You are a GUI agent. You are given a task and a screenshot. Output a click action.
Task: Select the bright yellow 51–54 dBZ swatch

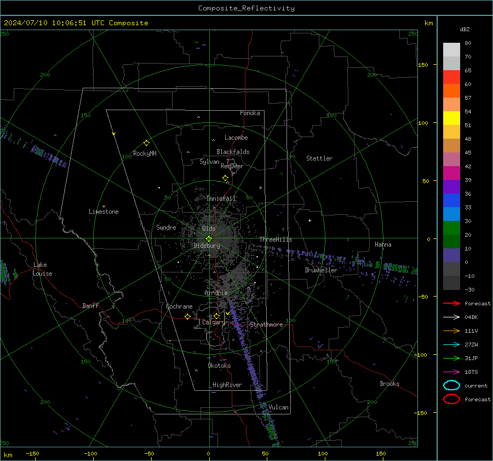point(451,118)
